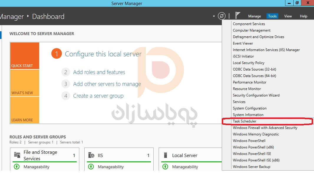
Task: Open Event Viewer from the Tools list
Action: [243, 43]
